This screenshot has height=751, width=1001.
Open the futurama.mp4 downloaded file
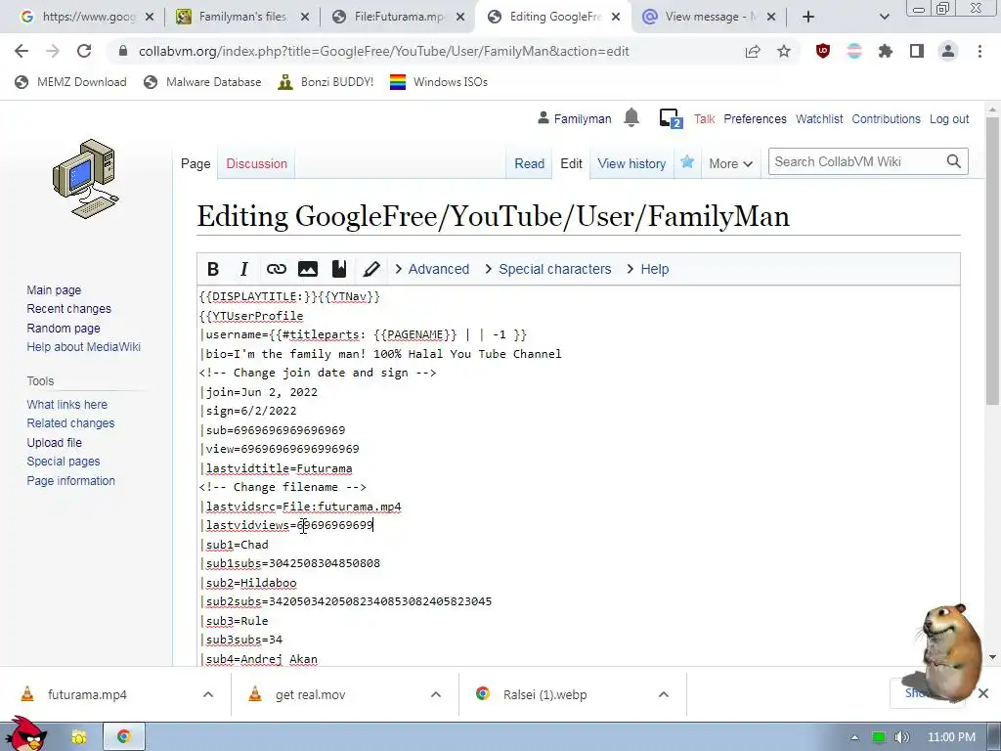point(87,694)
